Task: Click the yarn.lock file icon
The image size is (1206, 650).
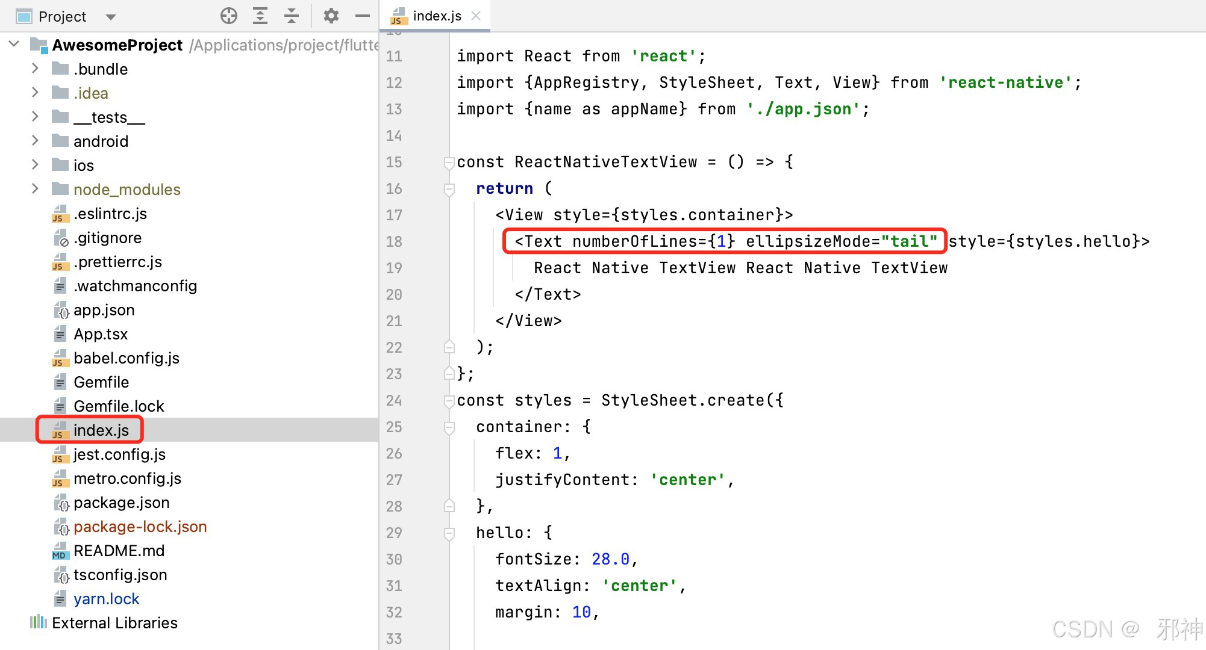Action: (x=60, y=599)
